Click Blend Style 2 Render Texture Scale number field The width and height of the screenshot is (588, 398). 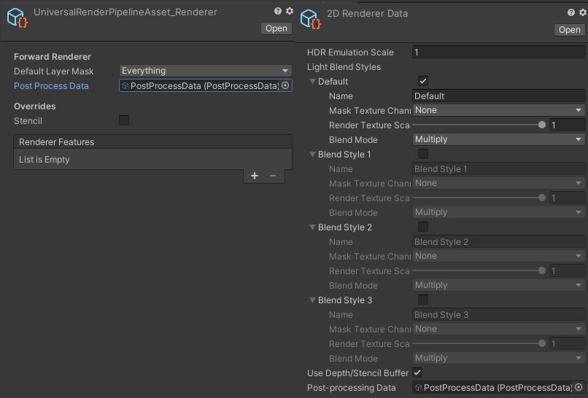(x=568, y=270)
